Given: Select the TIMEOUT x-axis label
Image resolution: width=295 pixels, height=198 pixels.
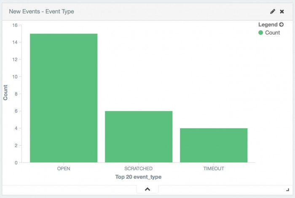Looking at the screenshot, I should tap(214, 169).
